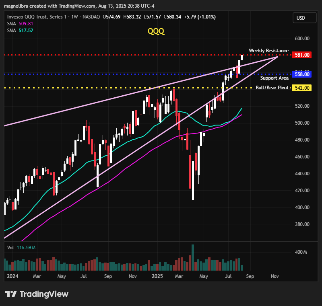Click the tallest volume bar in April

point(193,257)
